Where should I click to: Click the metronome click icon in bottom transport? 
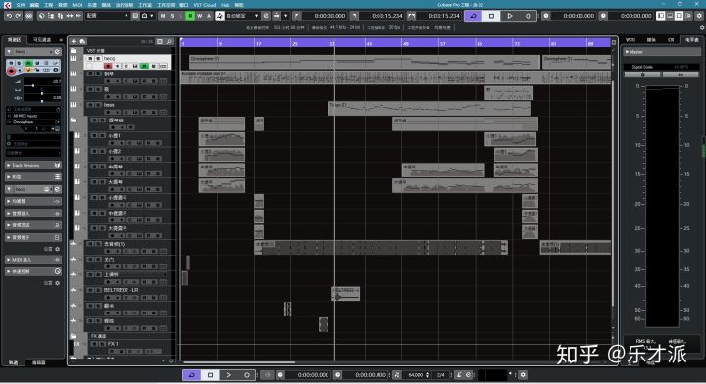click(459, 374)
